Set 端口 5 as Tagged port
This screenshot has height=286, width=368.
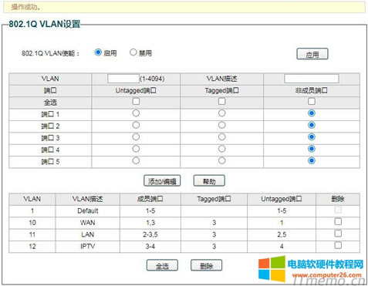click(221, 160)
